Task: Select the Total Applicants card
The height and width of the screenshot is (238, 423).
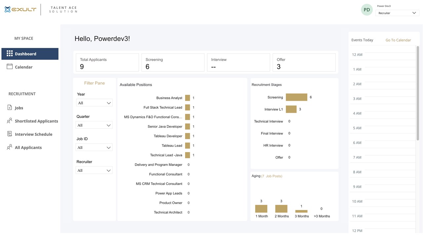Action: click(x=107, y=62)
